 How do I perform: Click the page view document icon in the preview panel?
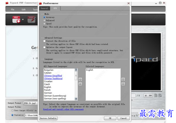tap(156, 95)
